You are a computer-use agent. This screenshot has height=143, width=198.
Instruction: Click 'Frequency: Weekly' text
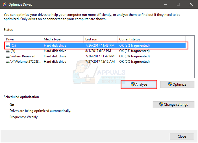pyautogui.click(x=24, y=117)
